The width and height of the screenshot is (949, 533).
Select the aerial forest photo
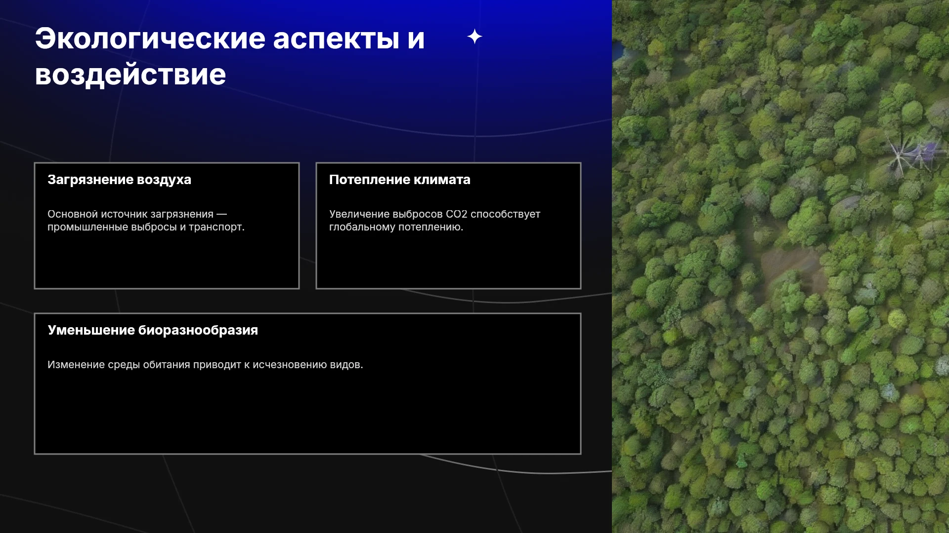(x=780, y=266)
